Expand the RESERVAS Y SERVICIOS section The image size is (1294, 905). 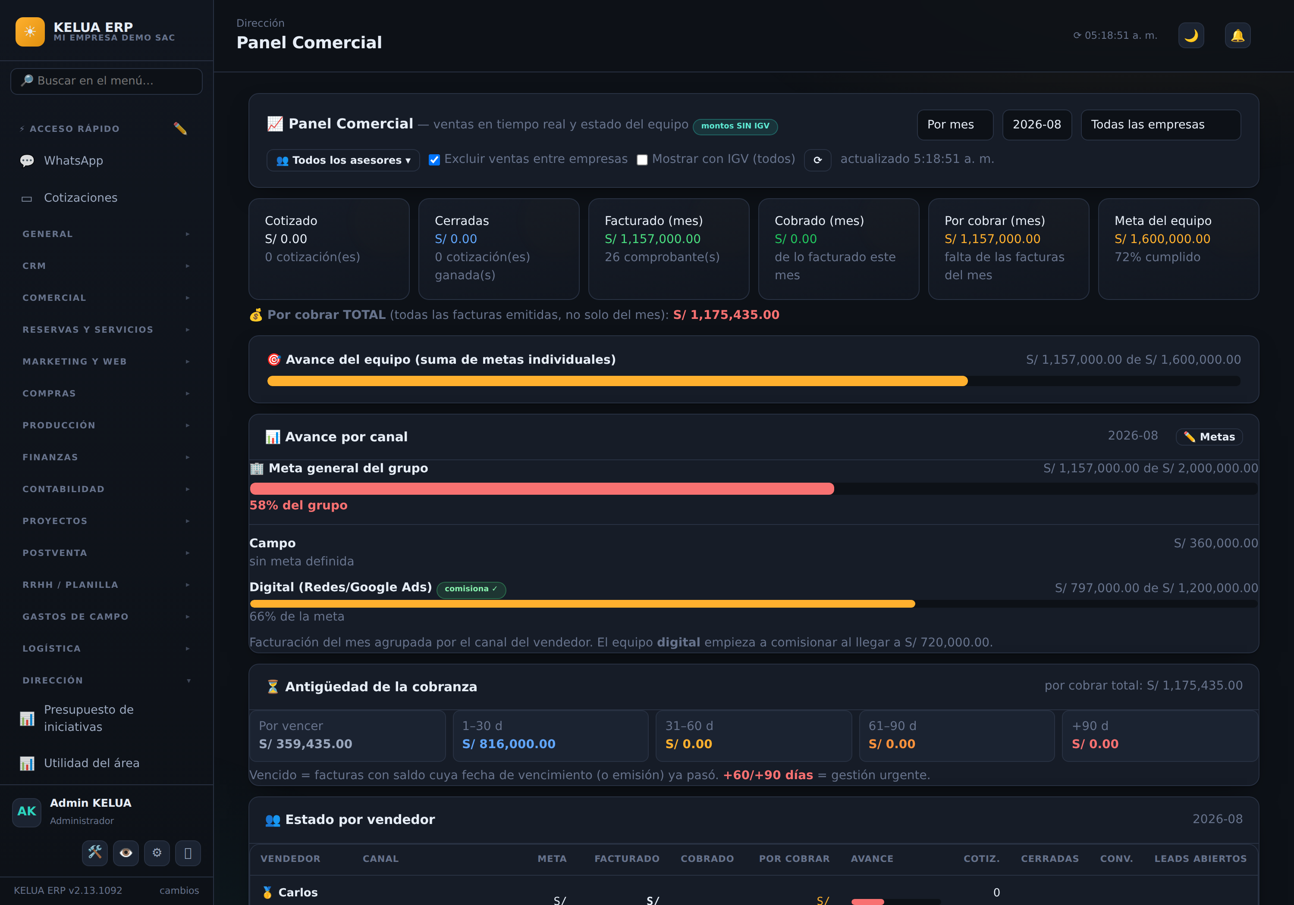pos(107,329)
